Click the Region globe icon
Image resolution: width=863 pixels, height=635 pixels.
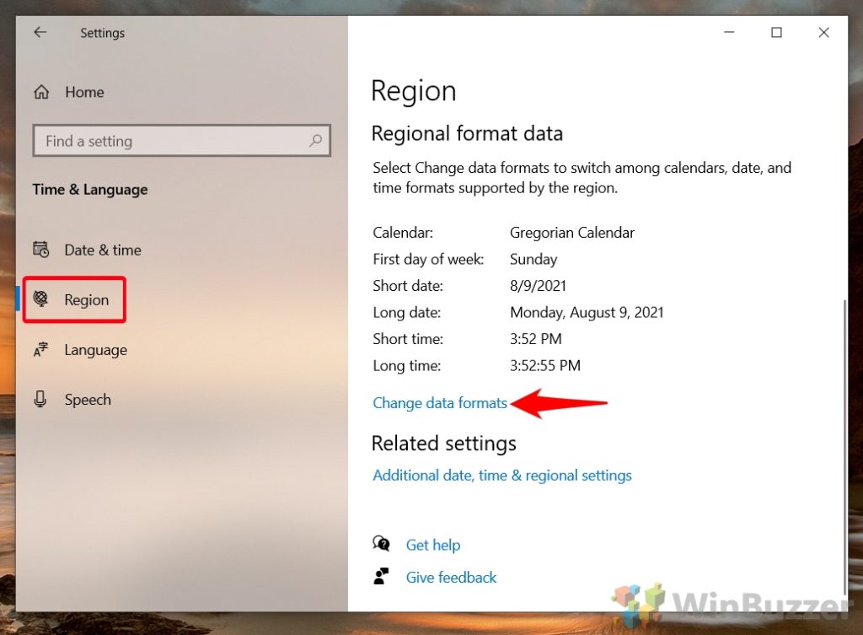[x=40, y=299]
